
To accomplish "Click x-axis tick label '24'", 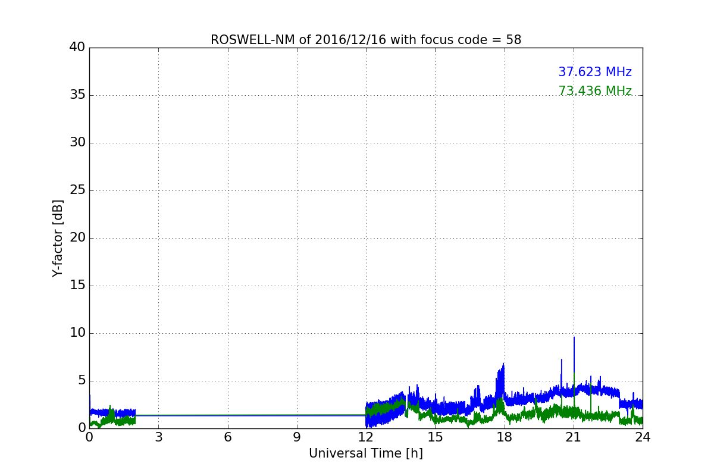I will [x=643, y=437].
